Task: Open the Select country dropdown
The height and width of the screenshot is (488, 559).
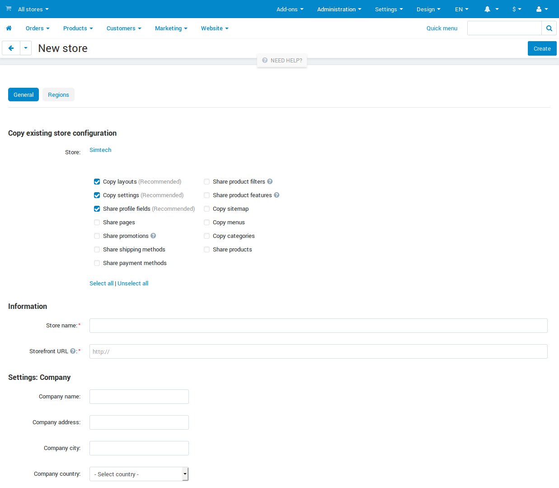Action: click(139, 474)
